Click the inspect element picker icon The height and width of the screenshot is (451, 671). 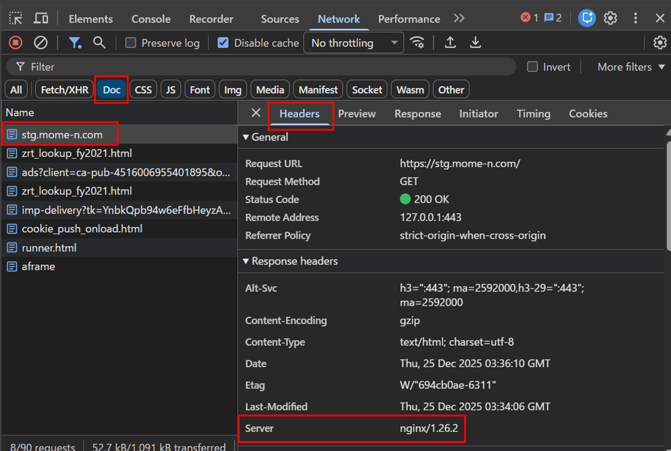point(16,18)
